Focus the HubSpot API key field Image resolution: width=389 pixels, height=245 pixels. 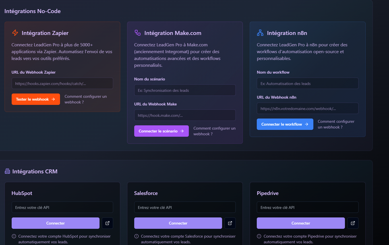pyautogui.click(x=62, y=207)
